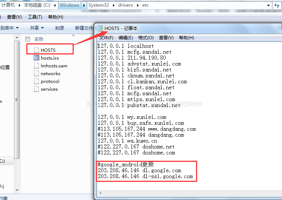Viewport: 282px width, 200px height.
Task: Click the line '127.0.0.1 localhost'
Action: tap(126, 46)
